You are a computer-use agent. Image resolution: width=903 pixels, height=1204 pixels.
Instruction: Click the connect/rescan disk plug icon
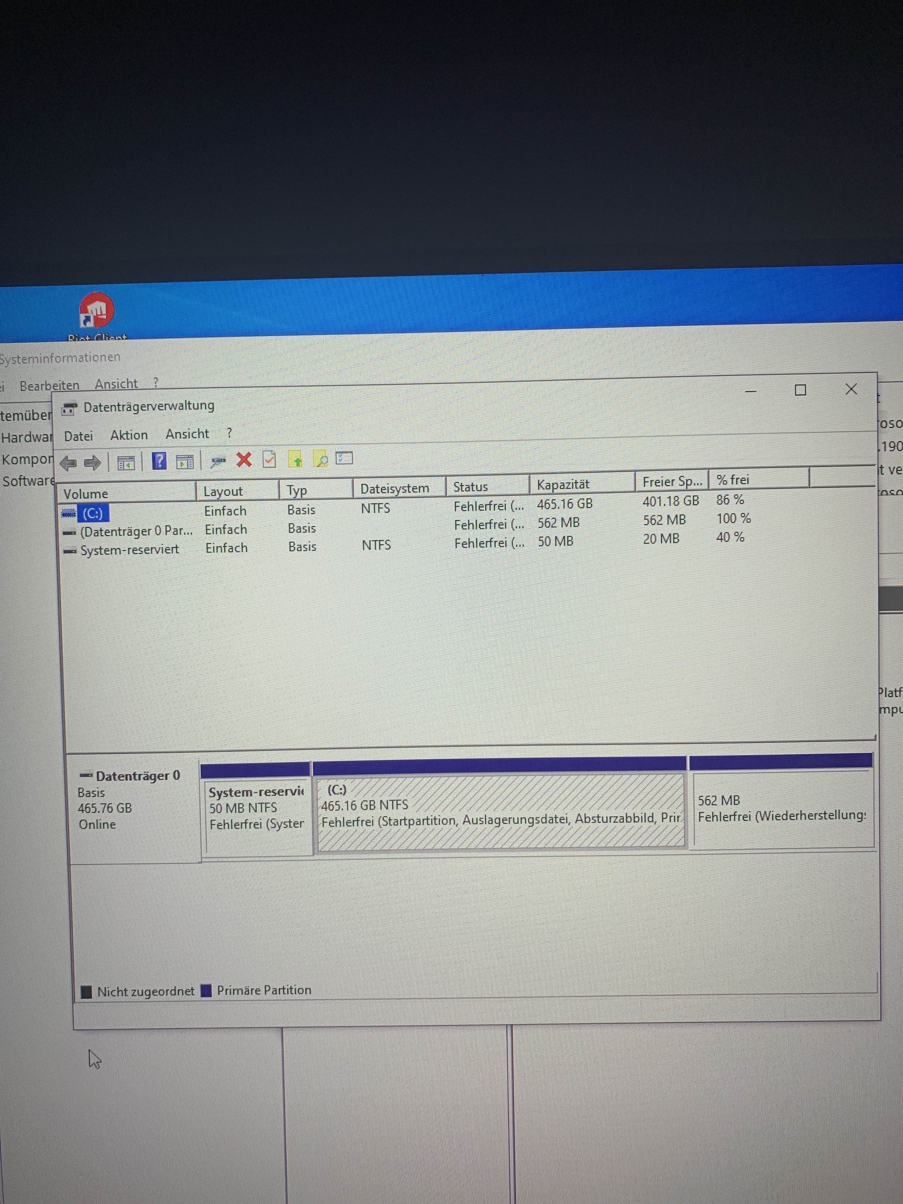[x=218, y=462]
